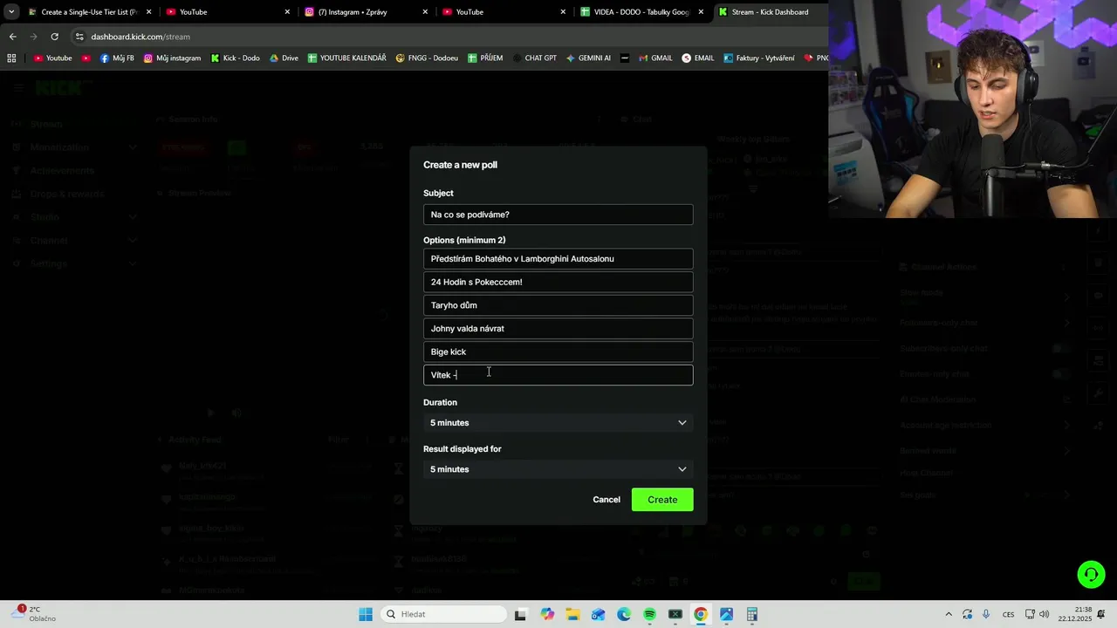Screen dimensions: 1117x628
Task: Open the Můj FB bookmark
Action: (117, 58)
